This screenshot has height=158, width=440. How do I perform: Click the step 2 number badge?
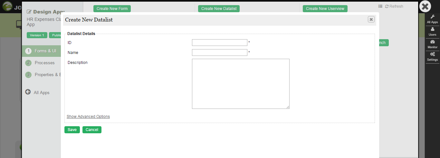pyautogui.click(x=28, y=63)
